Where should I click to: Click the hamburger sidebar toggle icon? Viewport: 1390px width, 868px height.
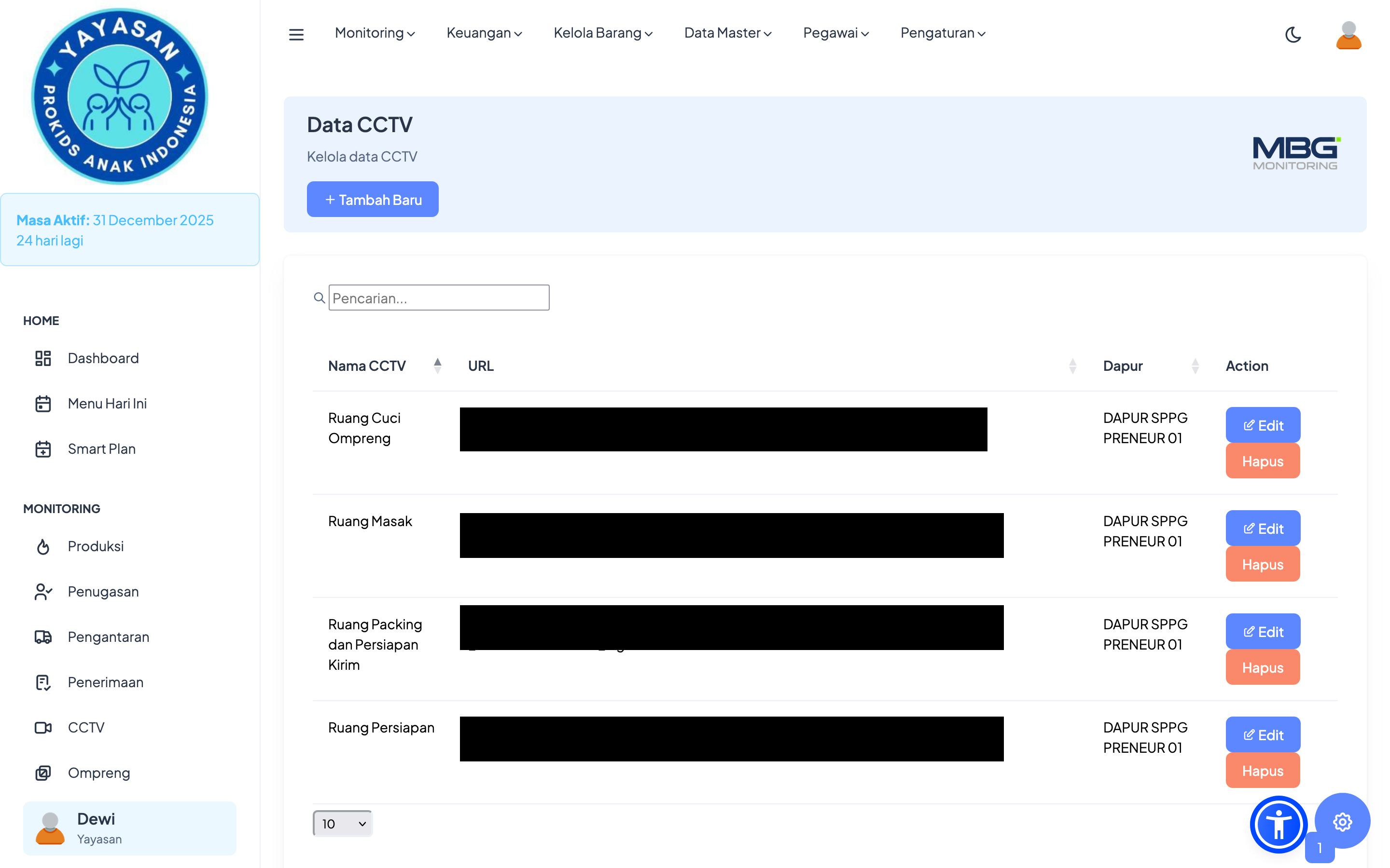(x=296, y=34)
